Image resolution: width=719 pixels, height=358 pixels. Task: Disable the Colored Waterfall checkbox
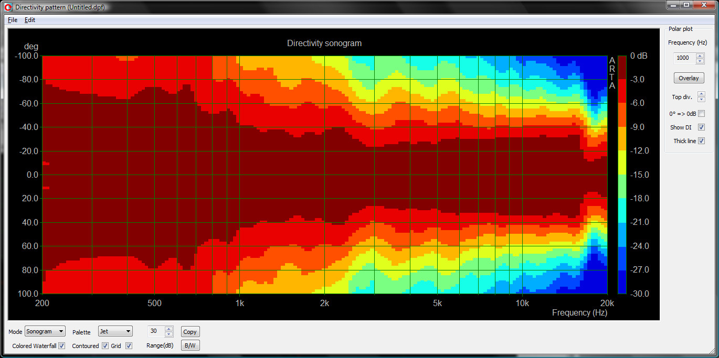[62, 346]
